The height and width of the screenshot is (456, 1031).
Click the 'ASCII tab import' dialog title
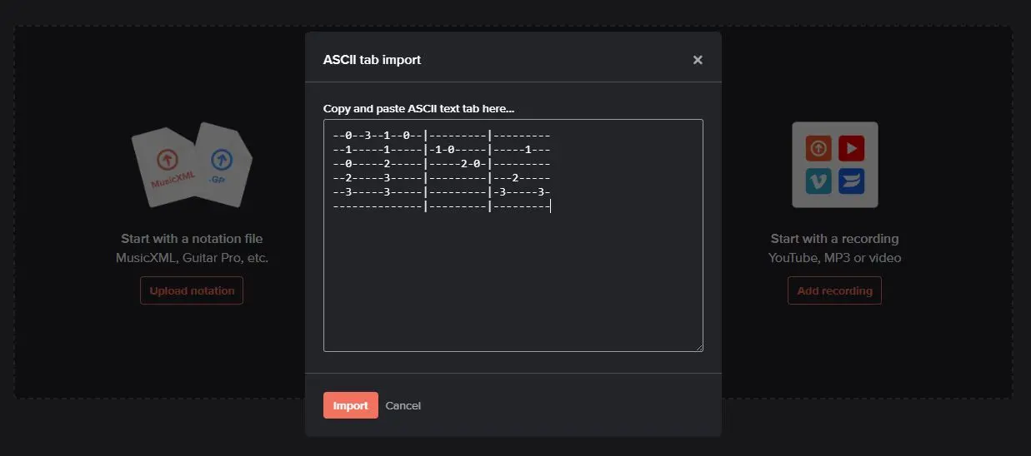372,60
